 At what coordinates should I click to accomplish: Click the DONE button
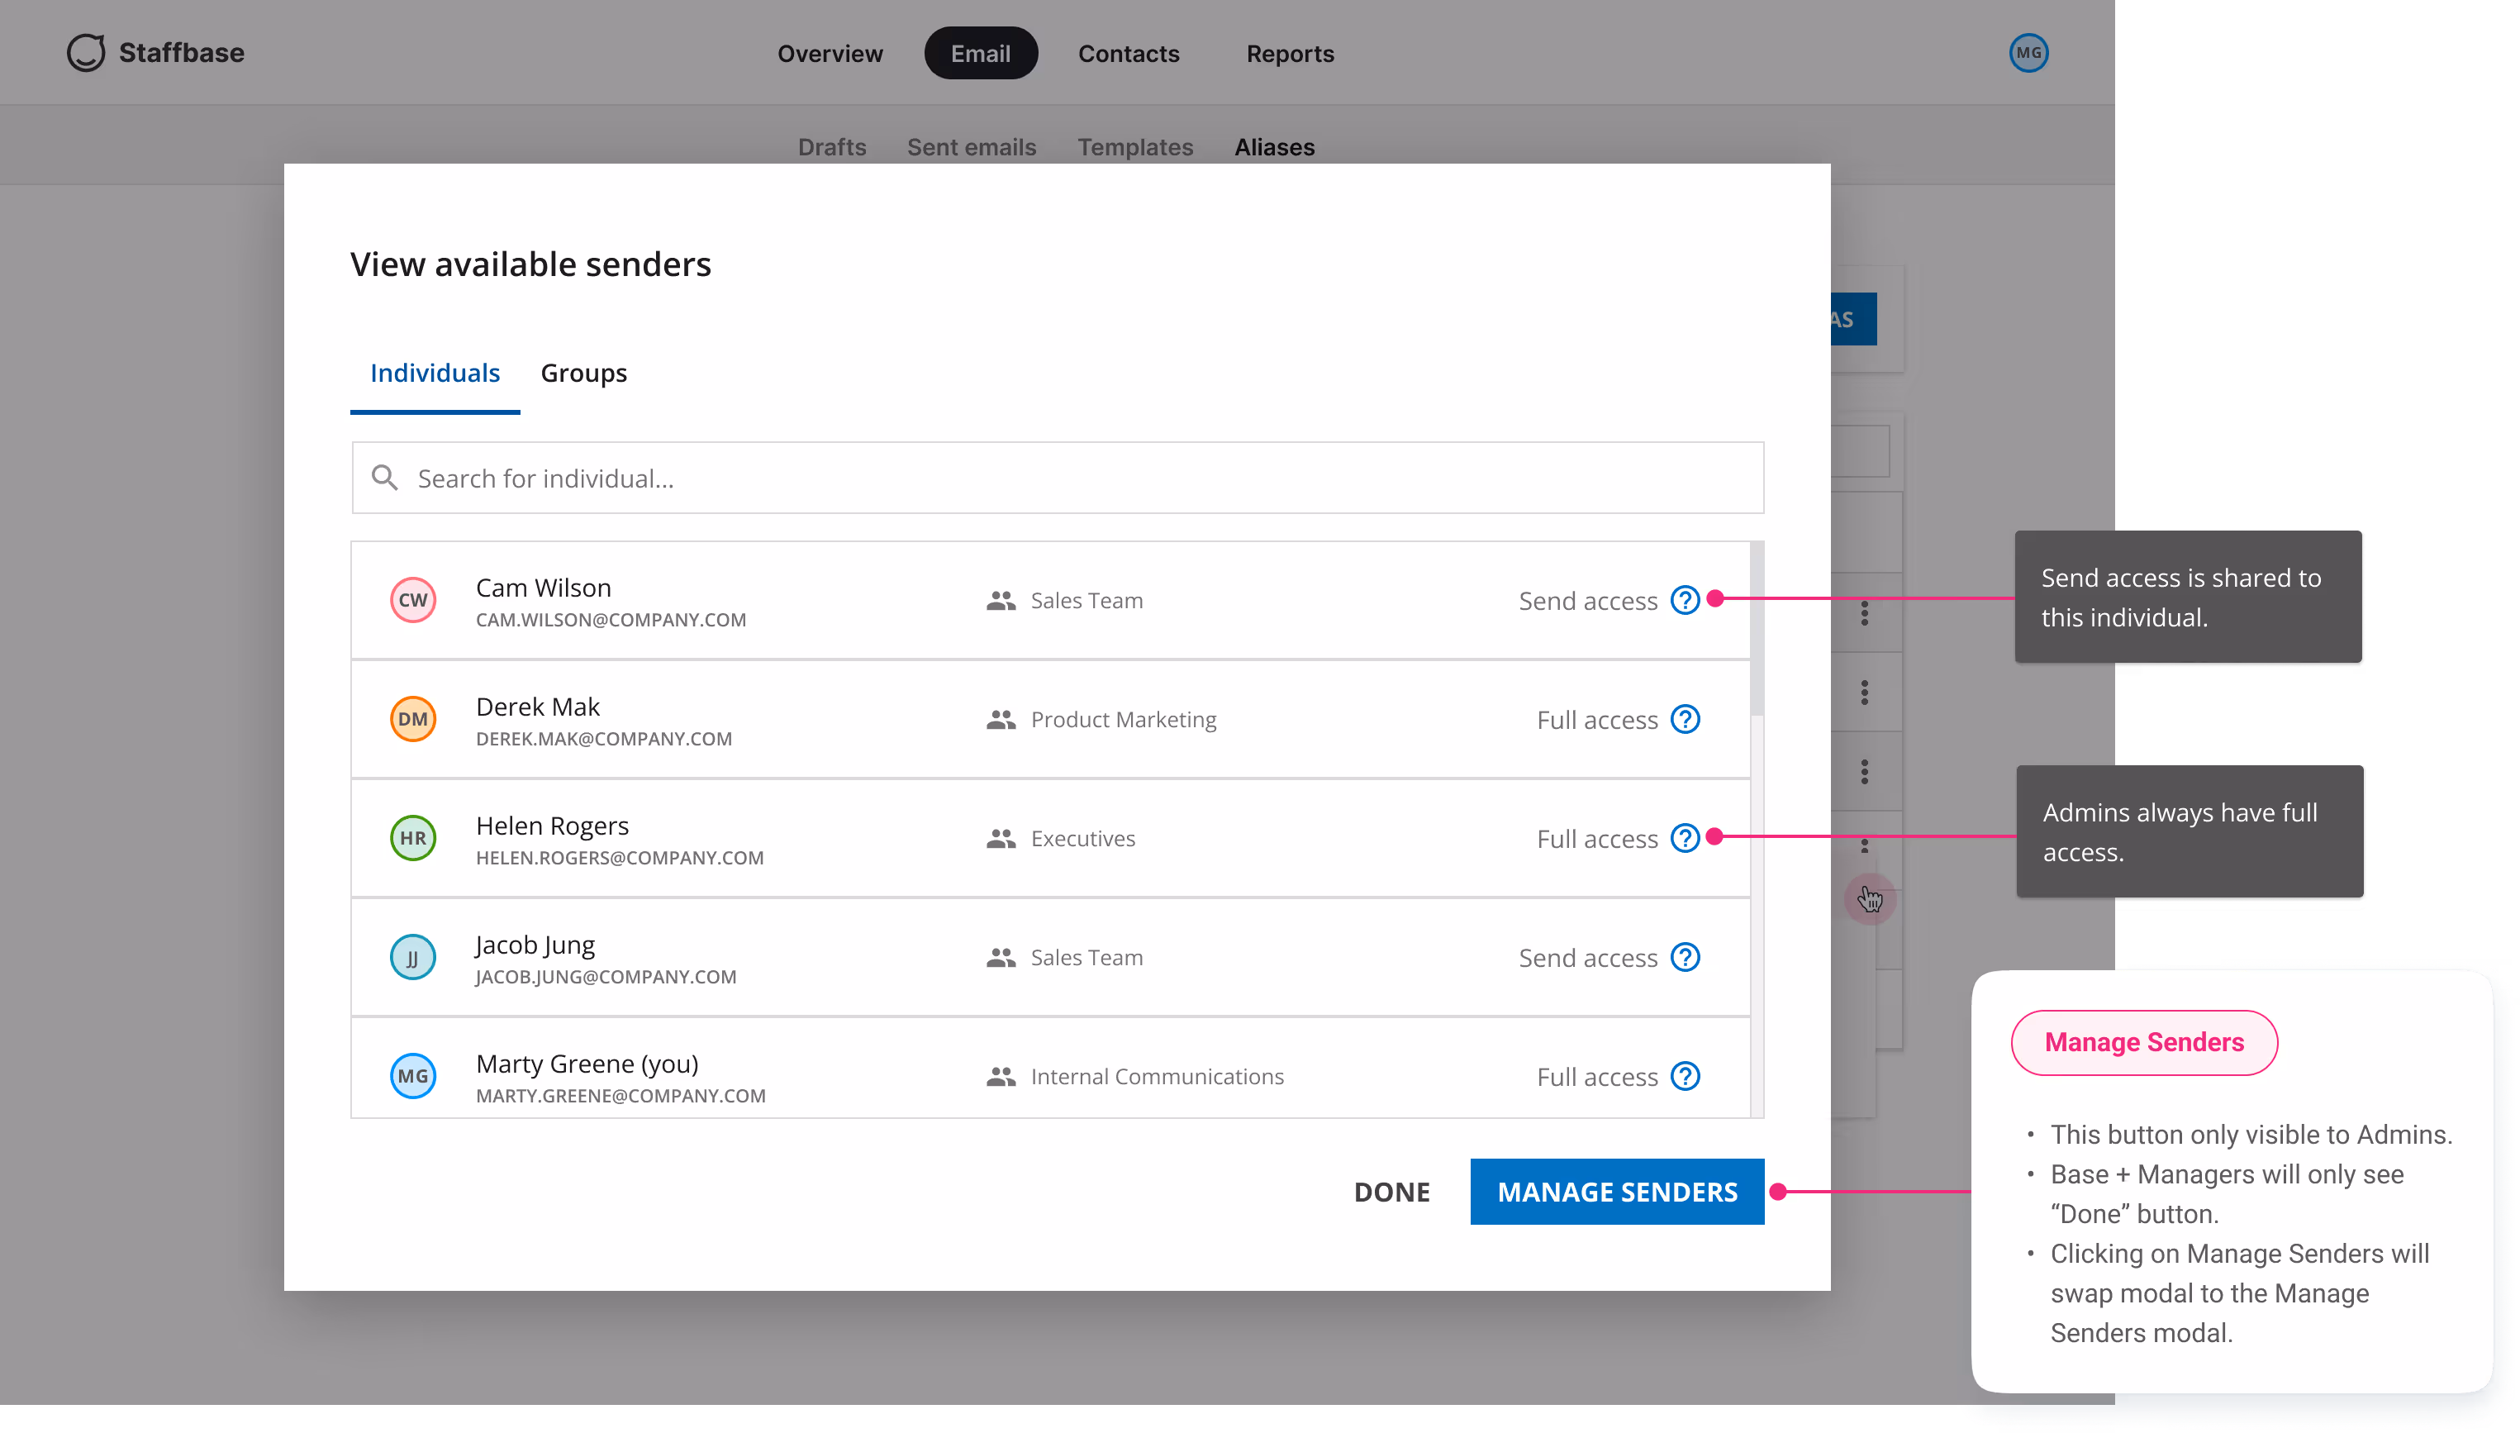coord(1391,1191)
